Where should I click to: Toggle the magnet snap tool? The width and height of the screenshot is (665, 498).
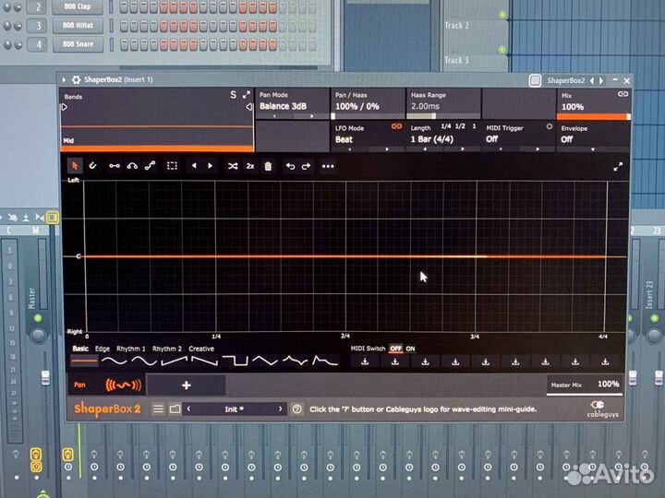[x=92, y=166]
